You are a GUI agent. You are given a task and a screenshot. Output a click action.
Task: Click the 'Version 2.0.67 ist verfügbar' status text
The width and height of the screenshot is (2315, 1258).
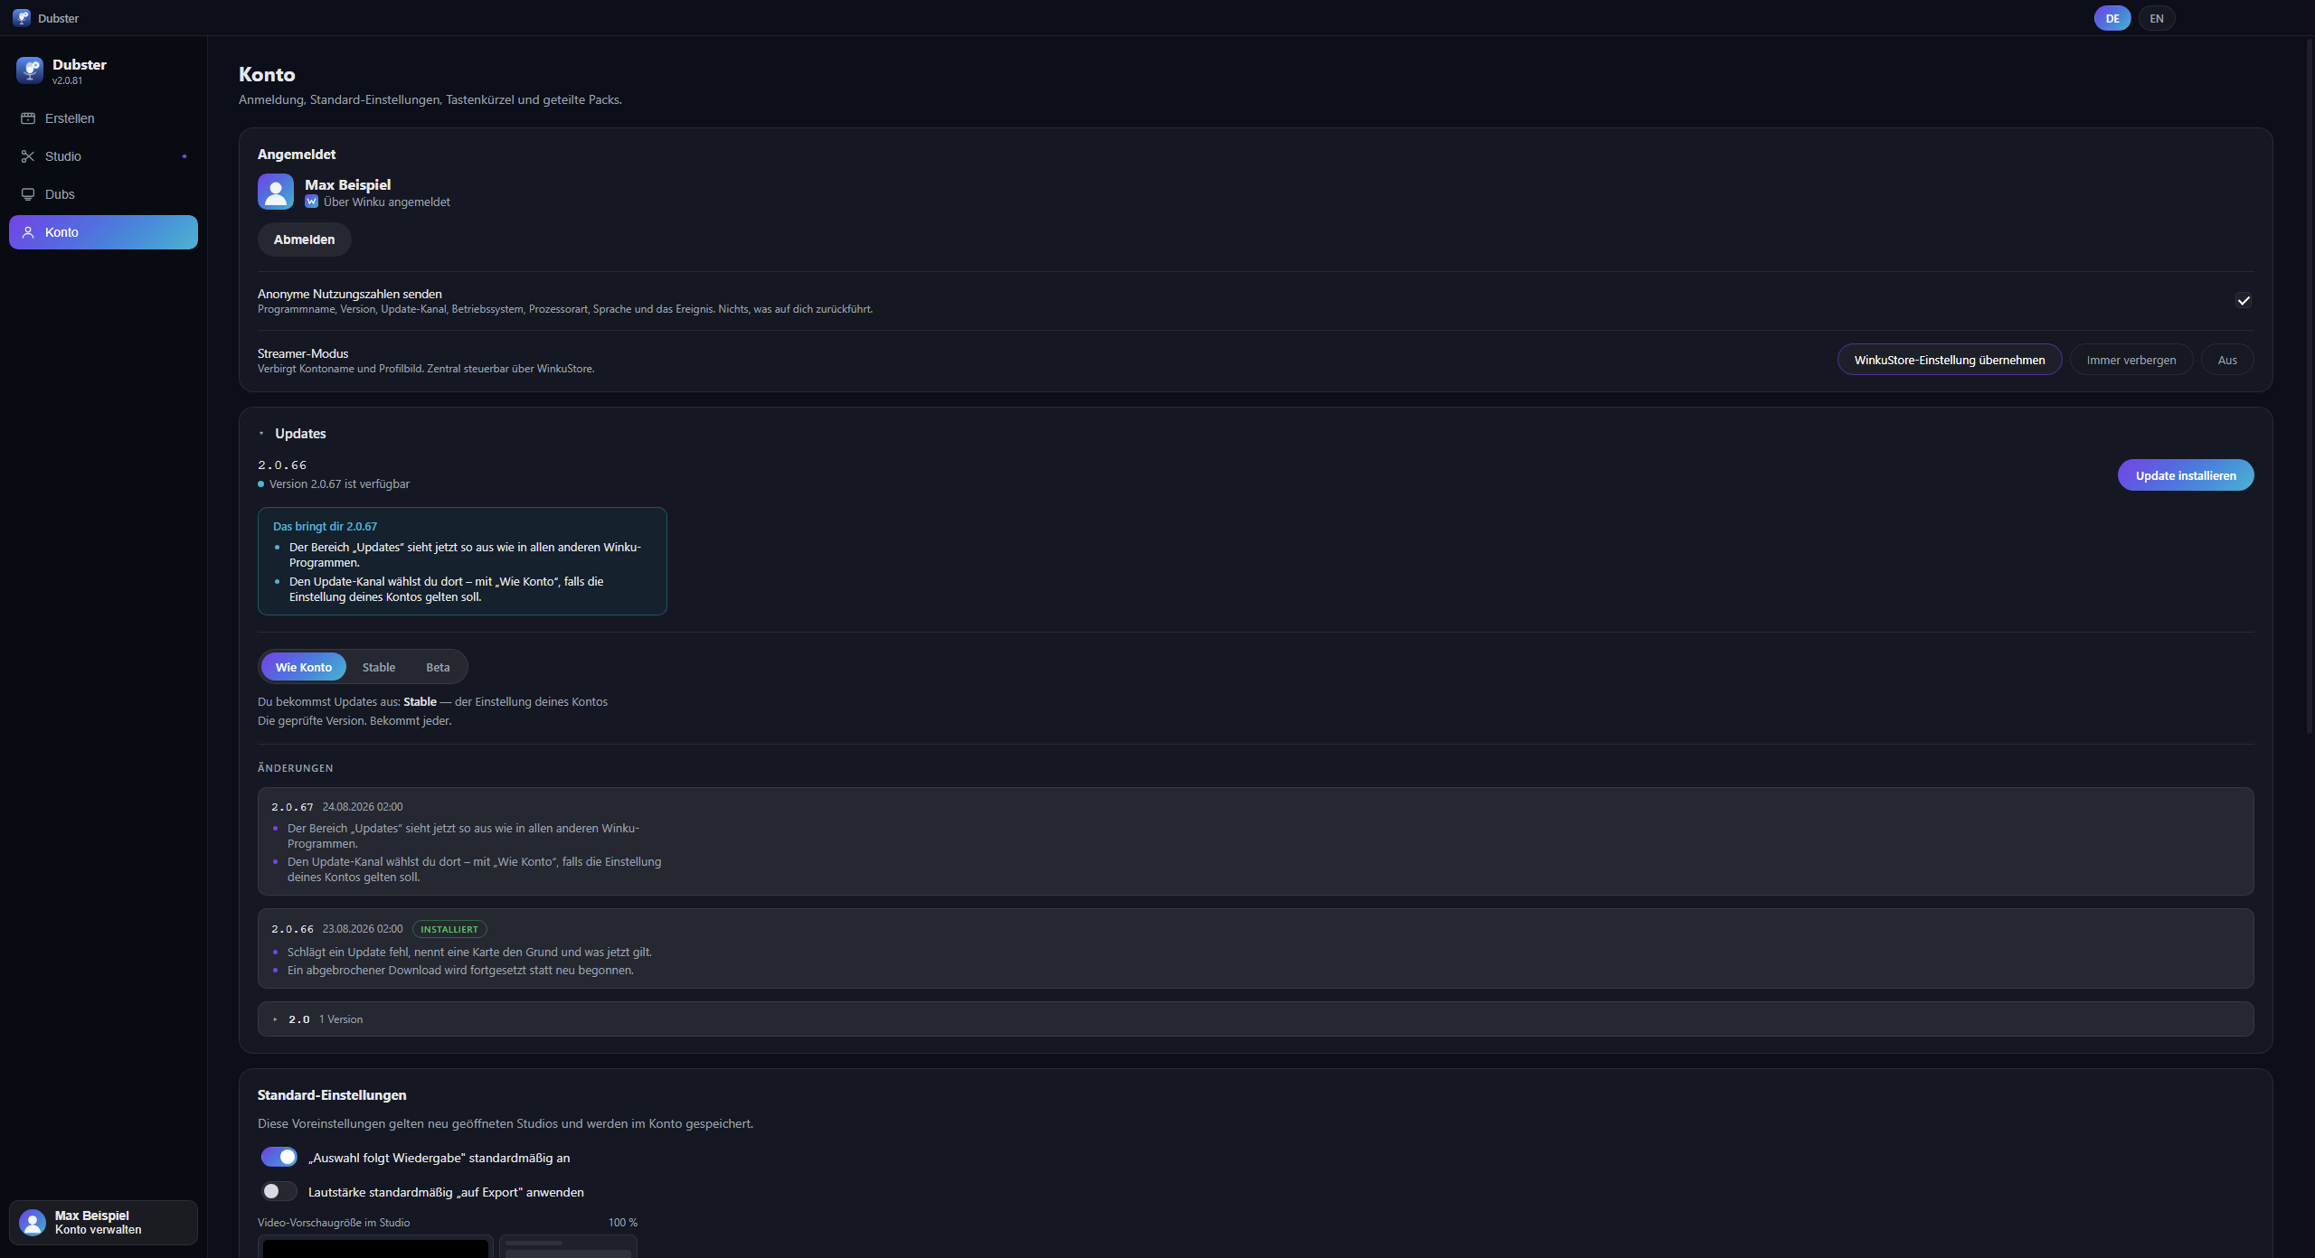[339, 484]
